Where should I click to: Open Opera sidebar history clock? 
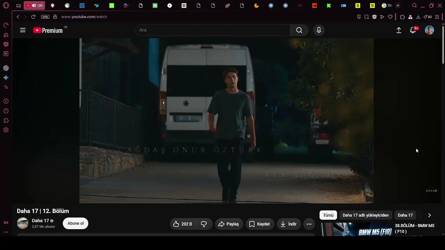(x=6, y=111)
